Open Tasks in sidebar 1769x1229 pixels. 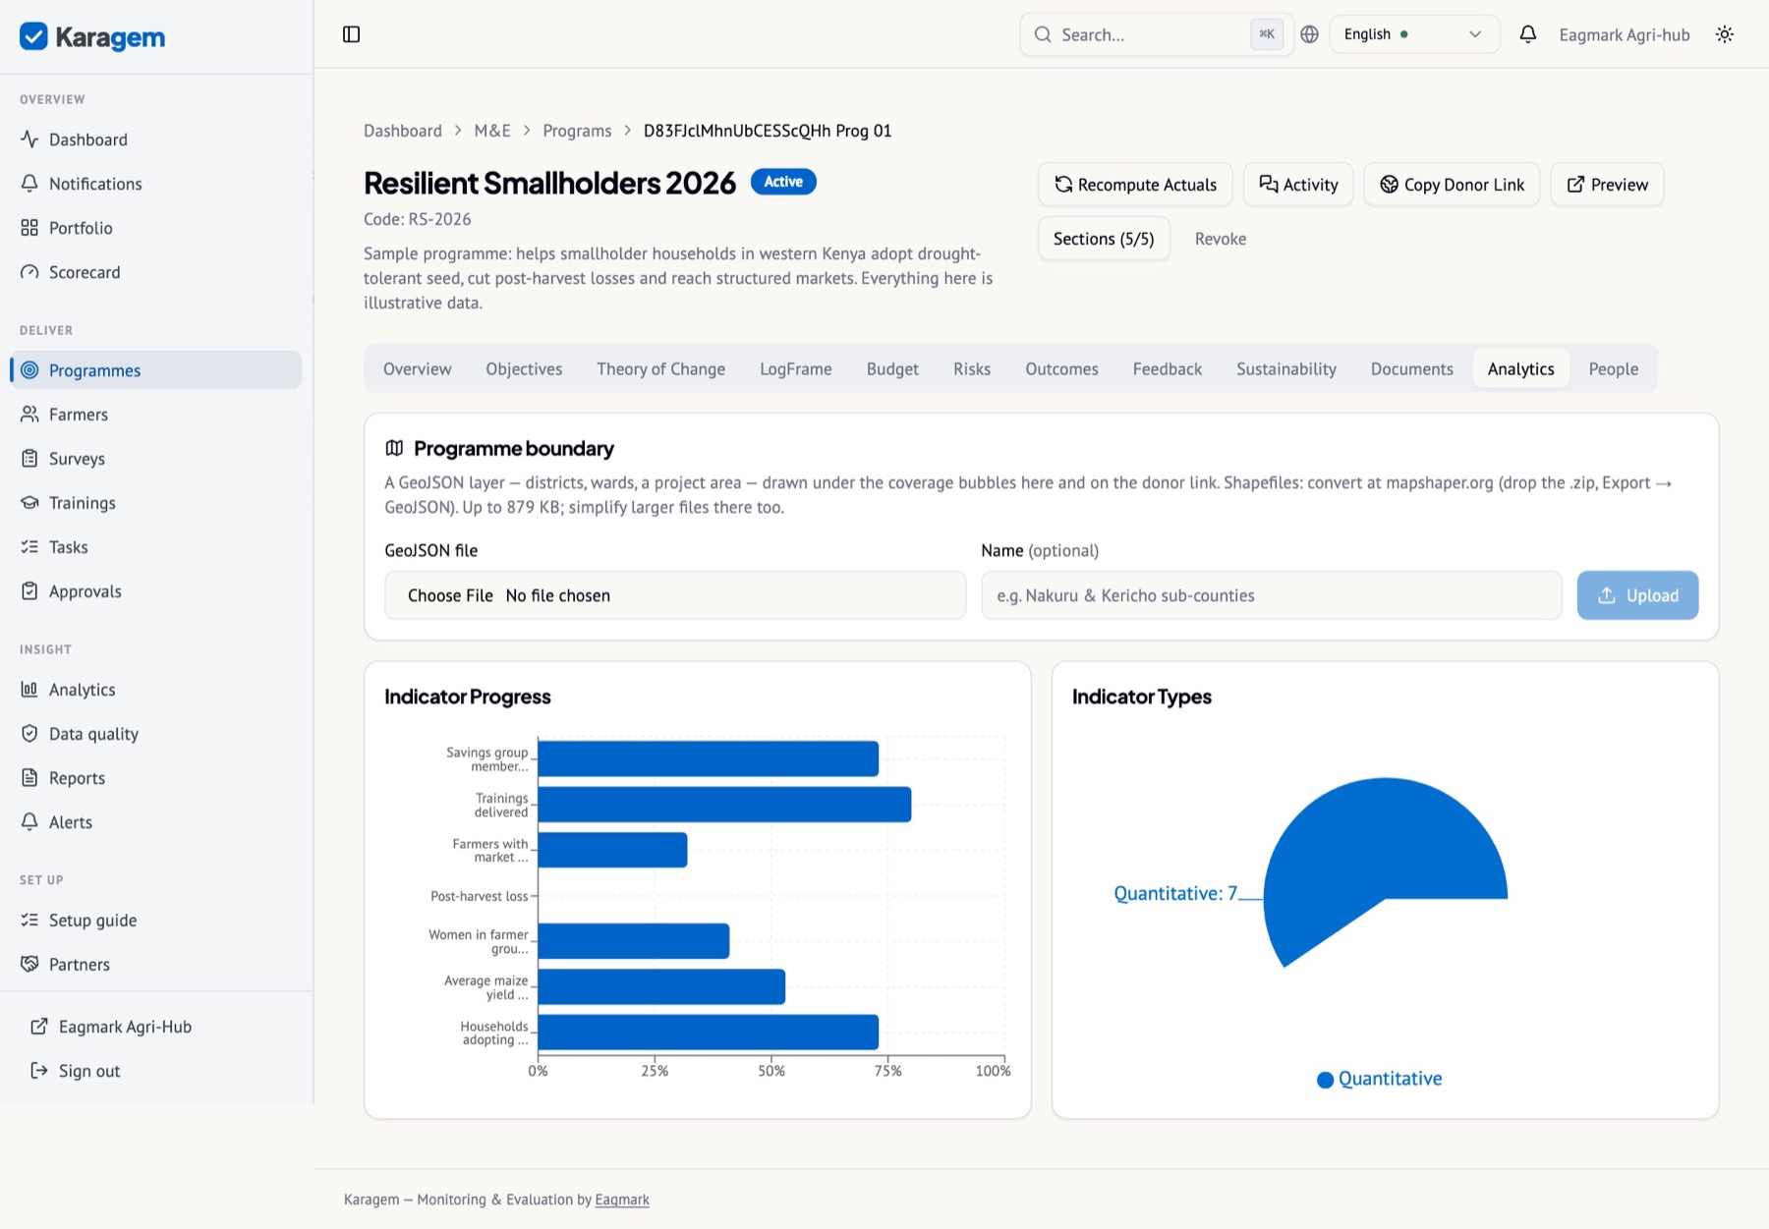coord(156,547)
